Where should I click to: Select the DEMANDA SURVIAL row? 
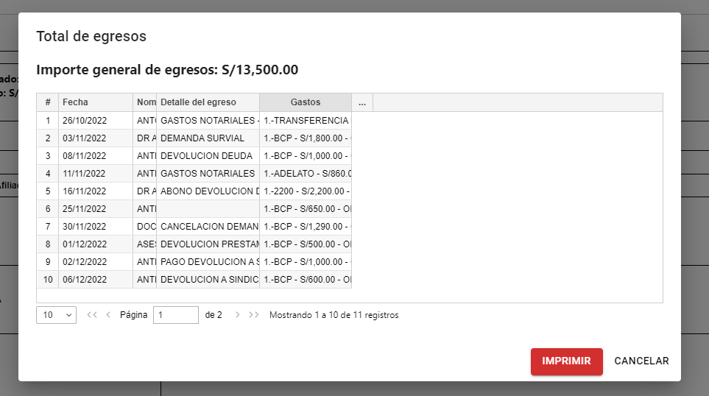(x=208, y=138)
